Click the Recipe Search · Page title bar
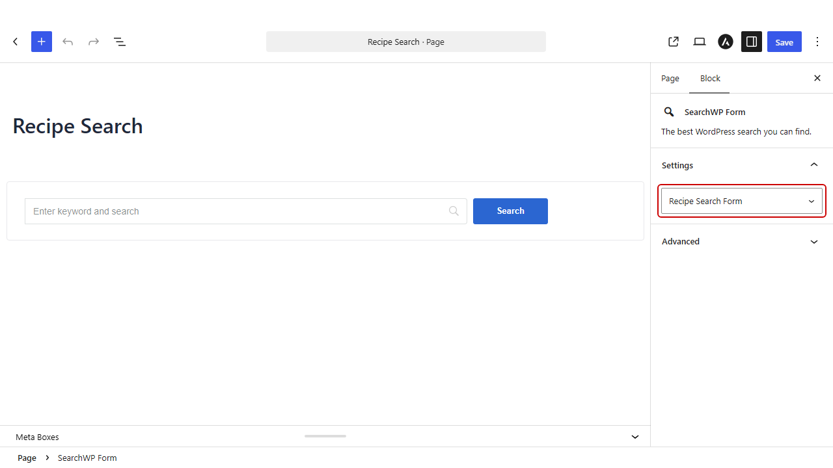Image resolution: width=833 pixels, height=468 pixels. 406,42
